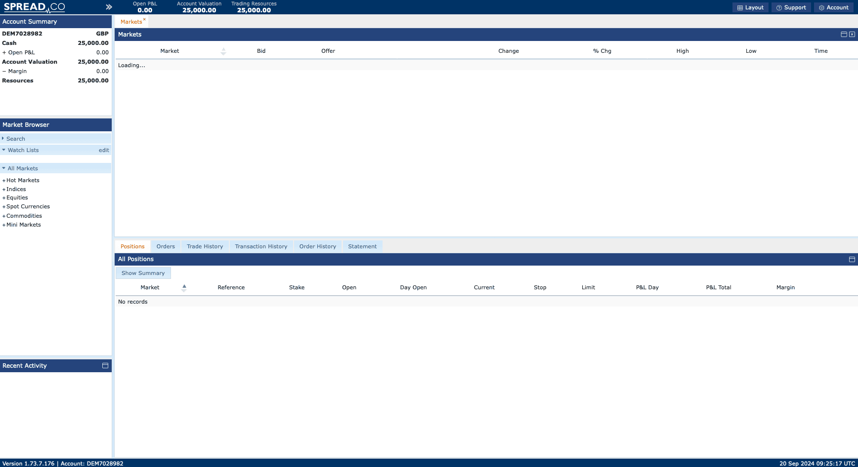Click the Stake column header
This screenshot has height=467, width=858.
(x=297, y=287)
